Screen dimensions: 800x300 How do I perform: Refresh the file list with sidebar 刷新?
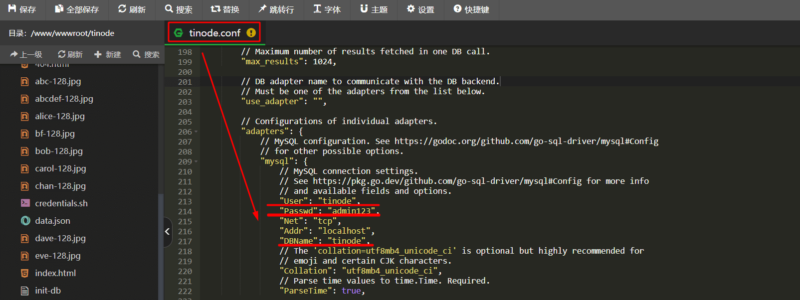point(70,54)
